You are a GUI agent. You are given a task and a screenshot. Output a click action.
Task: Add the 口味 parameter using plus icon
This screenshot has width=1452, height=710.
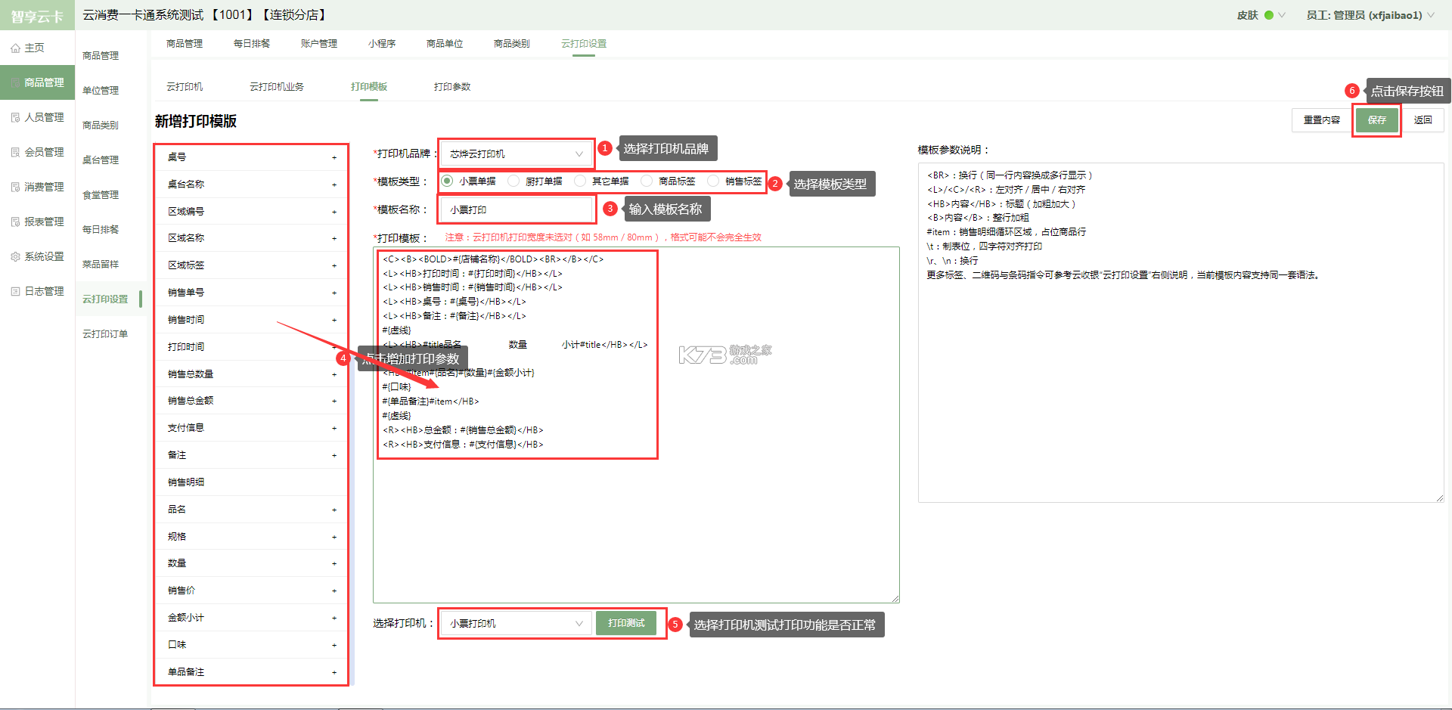click(334, 646)
